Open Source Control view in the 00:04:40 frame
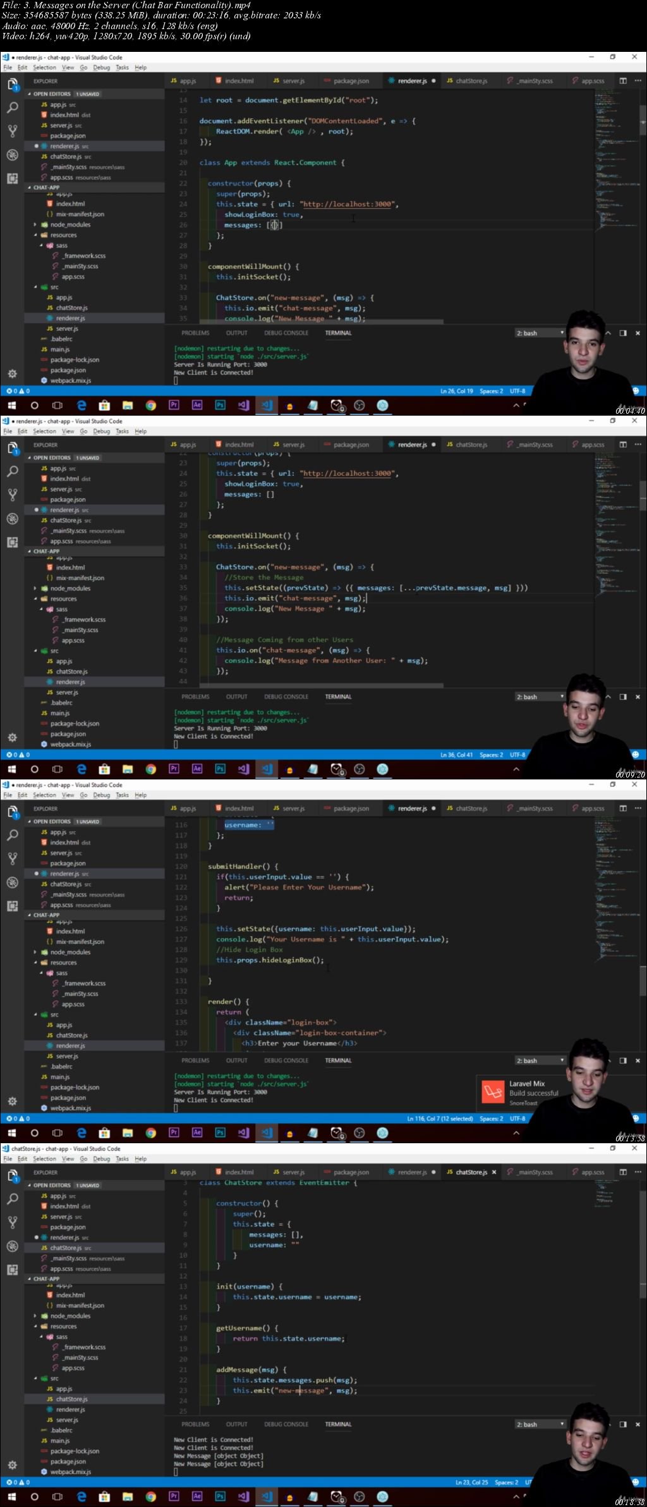The image size is (647, 1507). click(x=12, y=131)
